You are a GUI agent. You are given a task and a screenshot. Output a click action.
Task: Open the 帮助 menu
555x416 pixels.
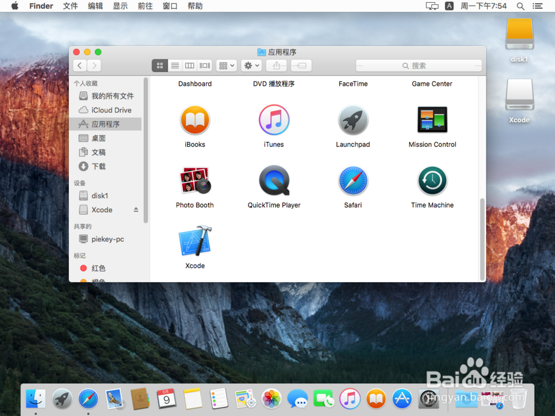[195, 6]
